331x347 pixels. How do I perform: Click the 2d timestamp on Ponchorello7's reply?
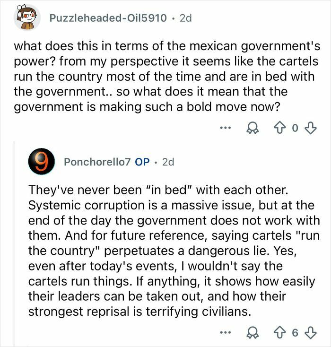point(168,162)
